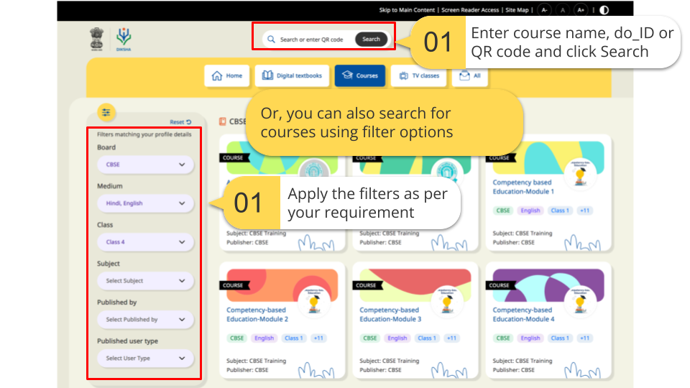The width and height of the screenshot is (690, 388).
Task: Click the filter sliders icon button
Action: (106, 112)
